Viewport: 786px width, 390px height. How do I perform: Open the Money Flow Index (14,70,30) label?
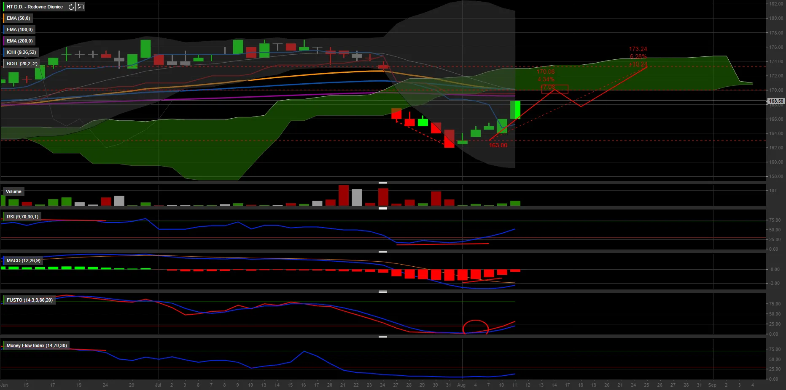click(37, 345)
